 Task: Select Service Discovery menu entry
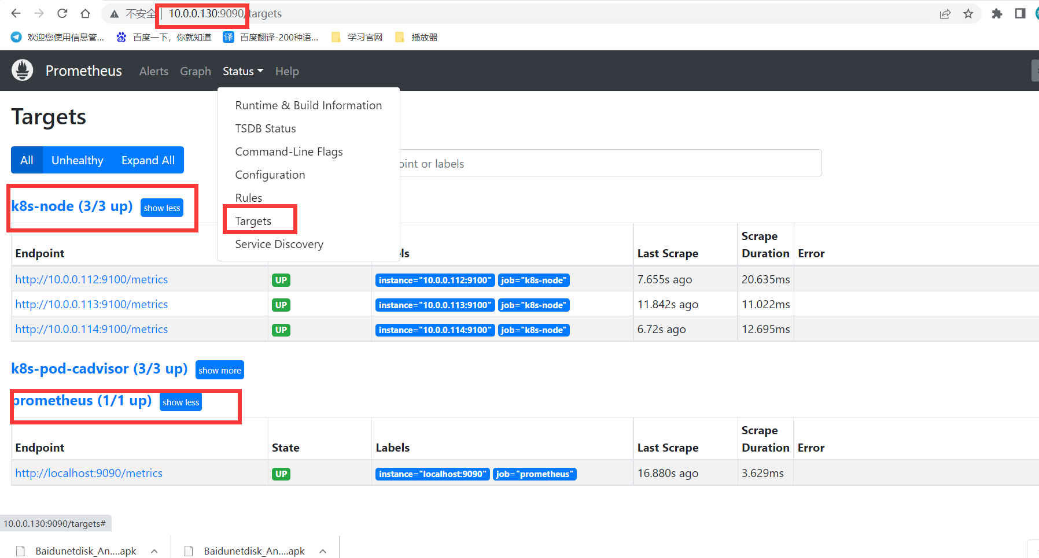(x=308, y=244)
